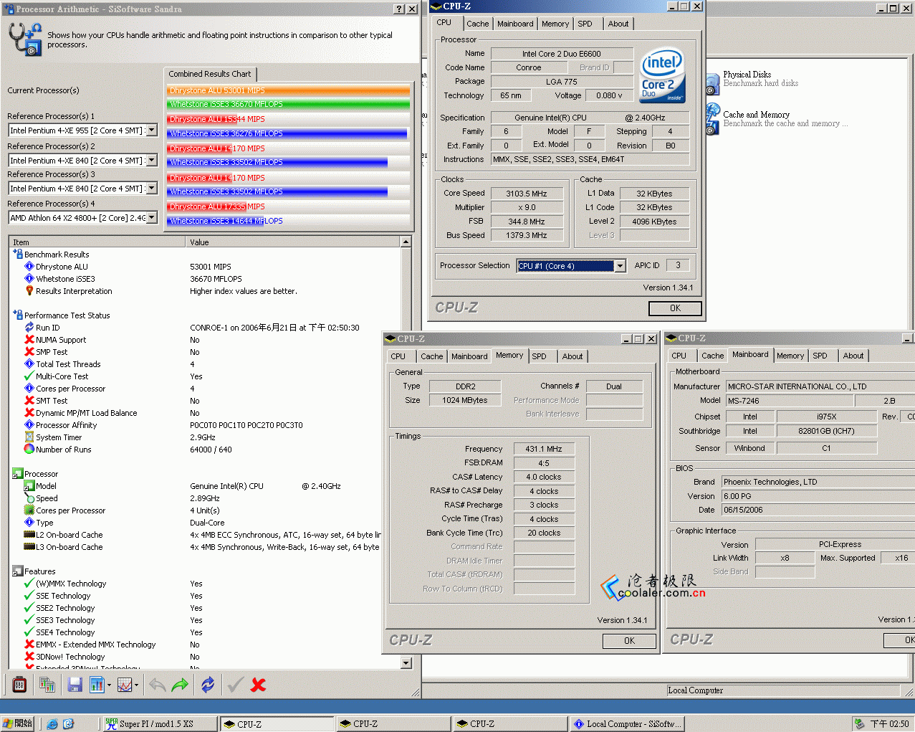The image size is (915, 732).
Task: Open the options icon in Sandra toolbar
Action: [x=20, y=685]
